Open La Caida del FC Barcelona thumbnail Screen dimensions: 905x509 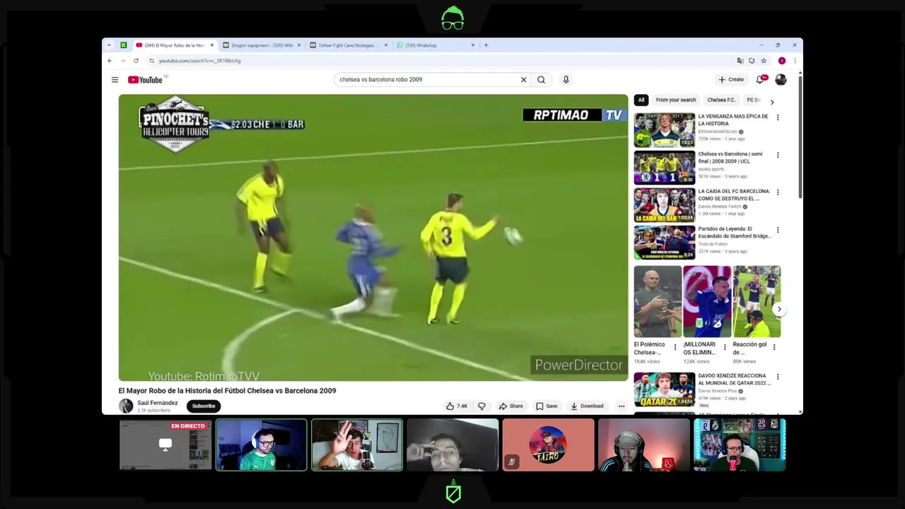(665, 205)
